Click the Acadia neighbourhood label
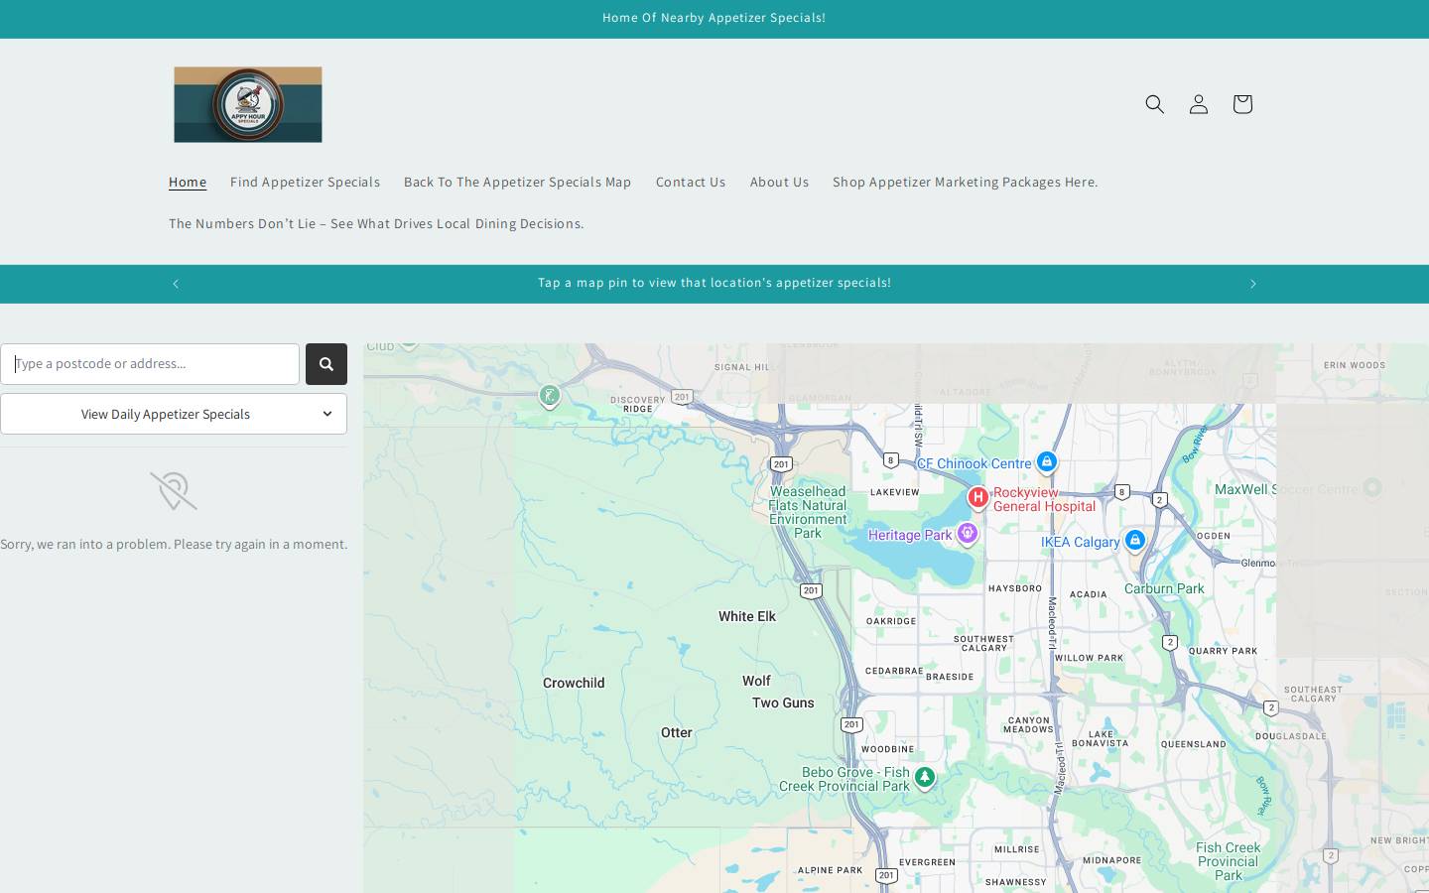Image resolution: width=1429 pixels, height=893 pixels. 1089,594
